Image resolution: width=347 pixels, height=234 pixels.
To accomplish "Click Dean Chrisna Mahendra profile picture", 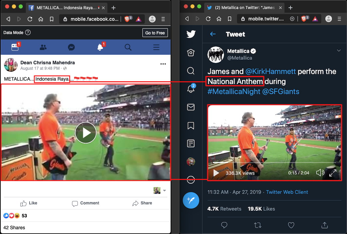I will [x=11, y=65].
